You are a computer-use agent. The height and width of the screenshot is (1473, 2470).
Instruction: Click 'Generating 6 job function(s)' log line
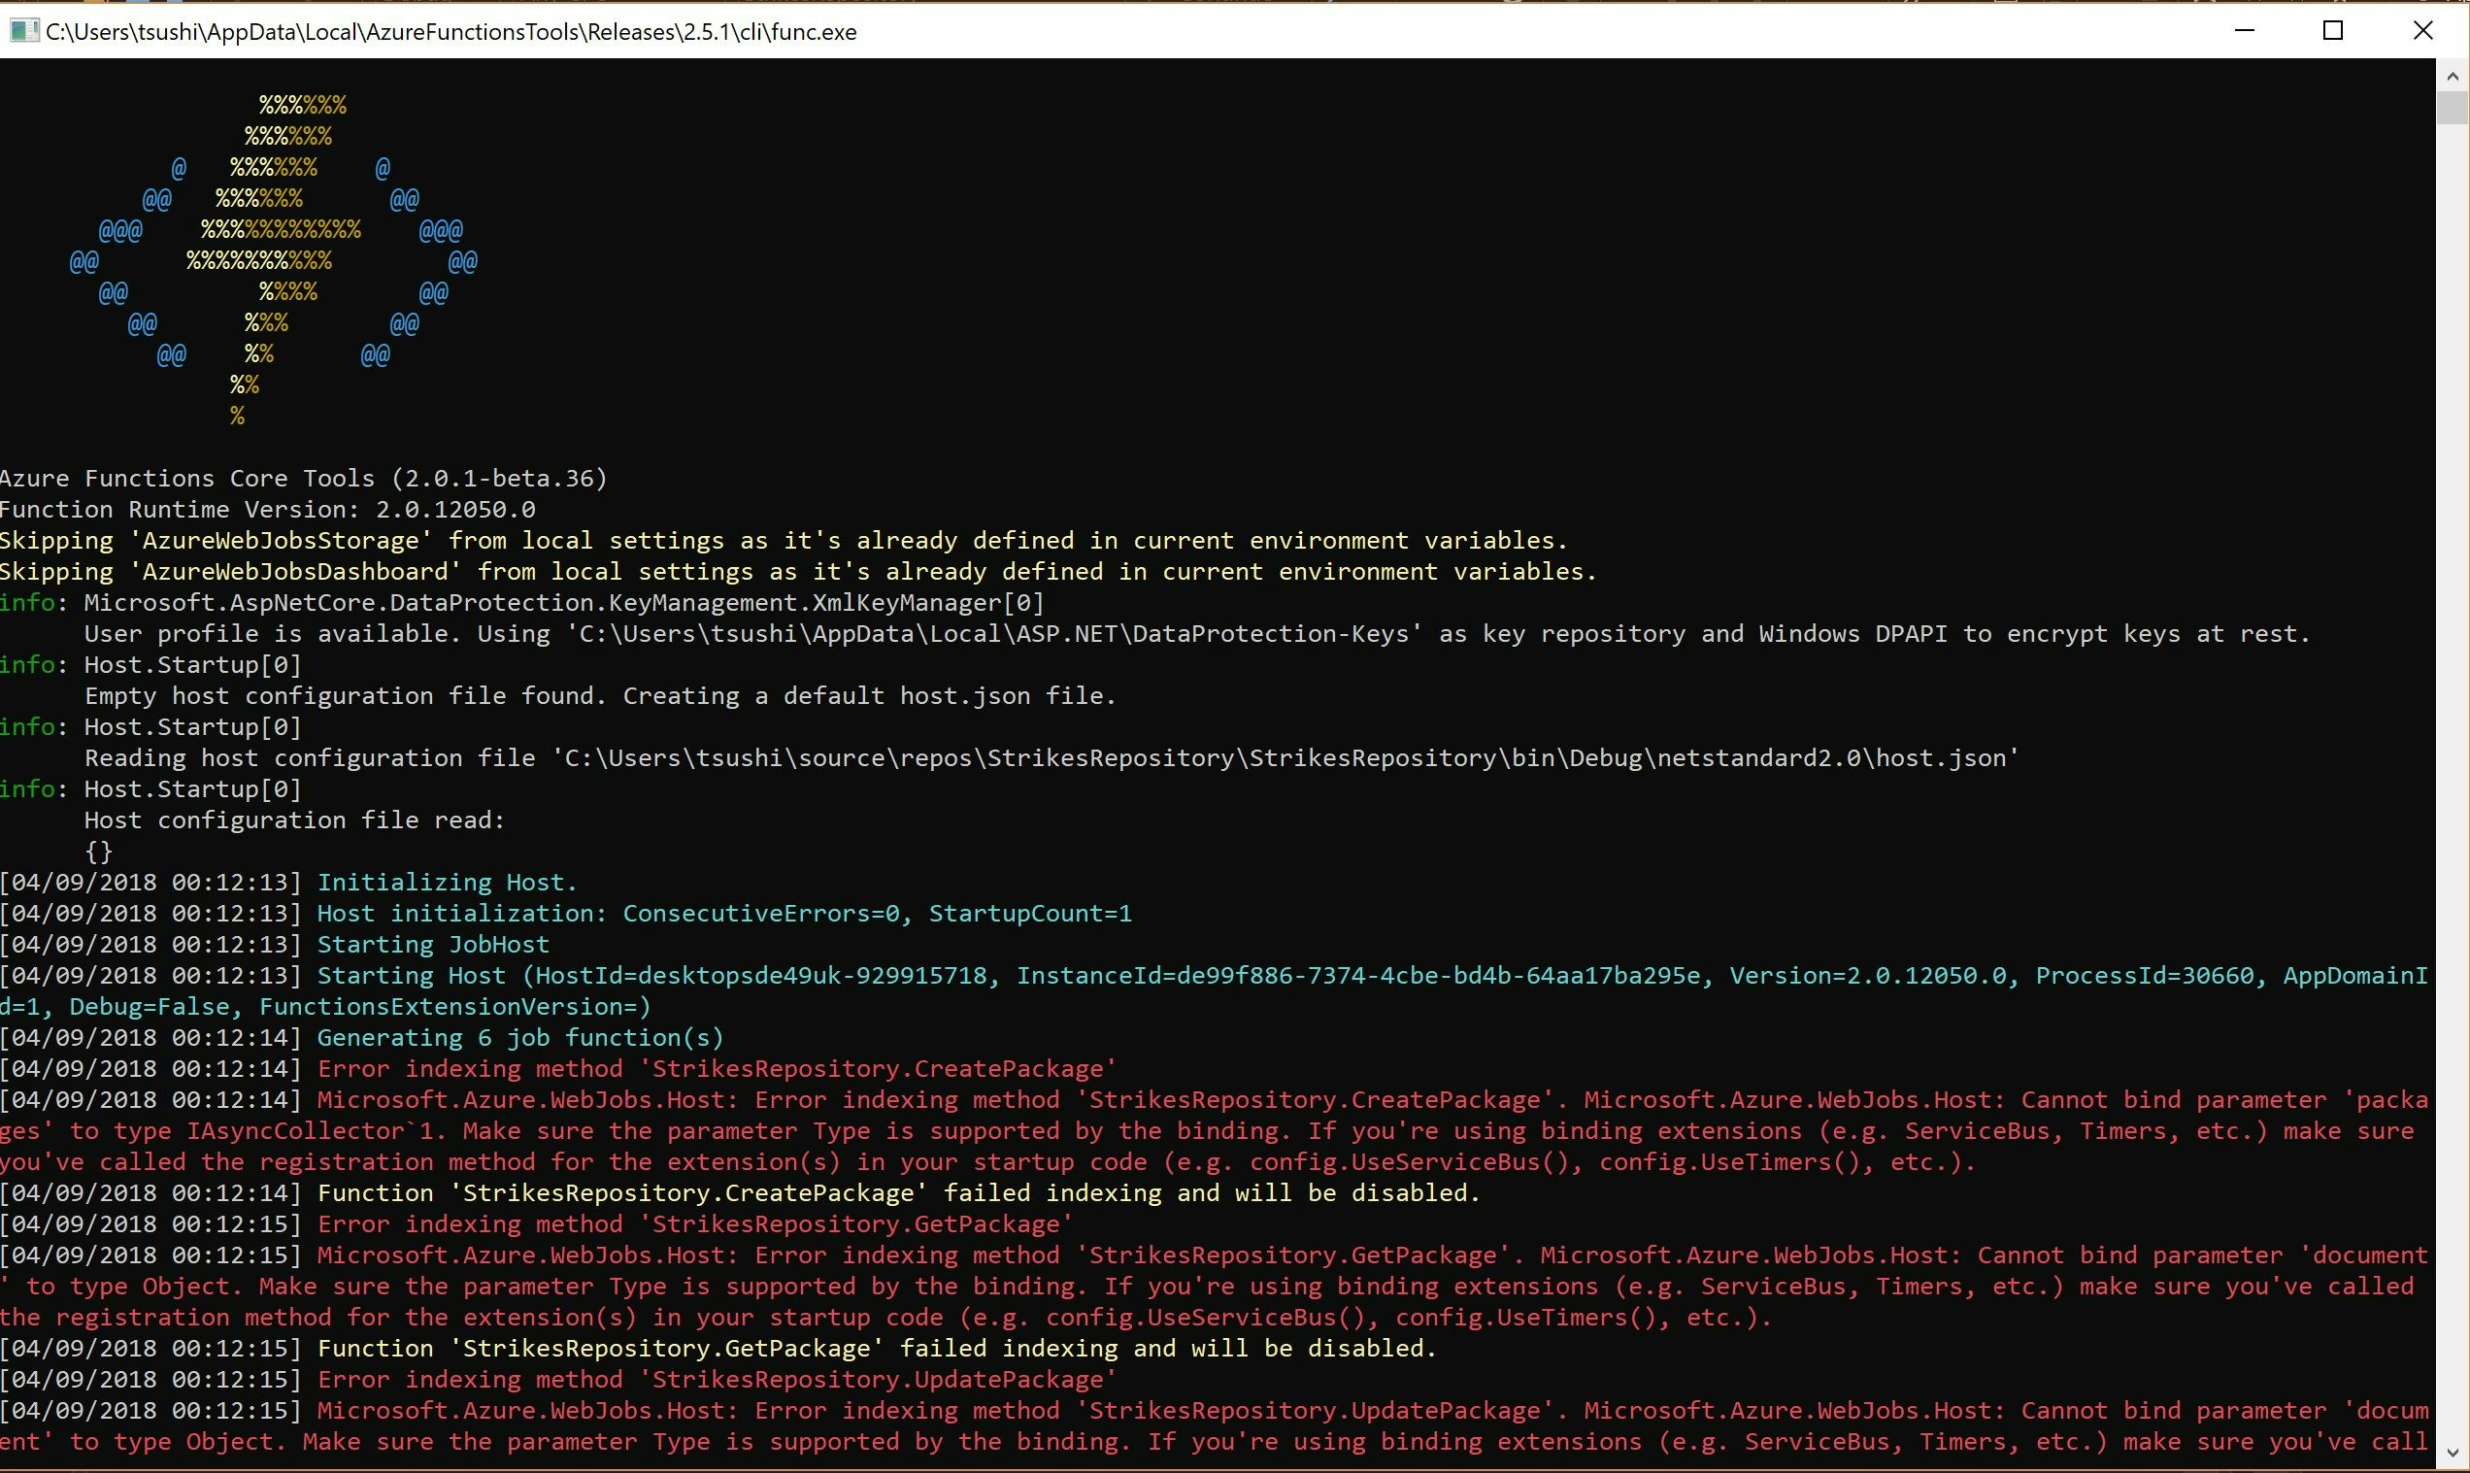click(520, 1037)
